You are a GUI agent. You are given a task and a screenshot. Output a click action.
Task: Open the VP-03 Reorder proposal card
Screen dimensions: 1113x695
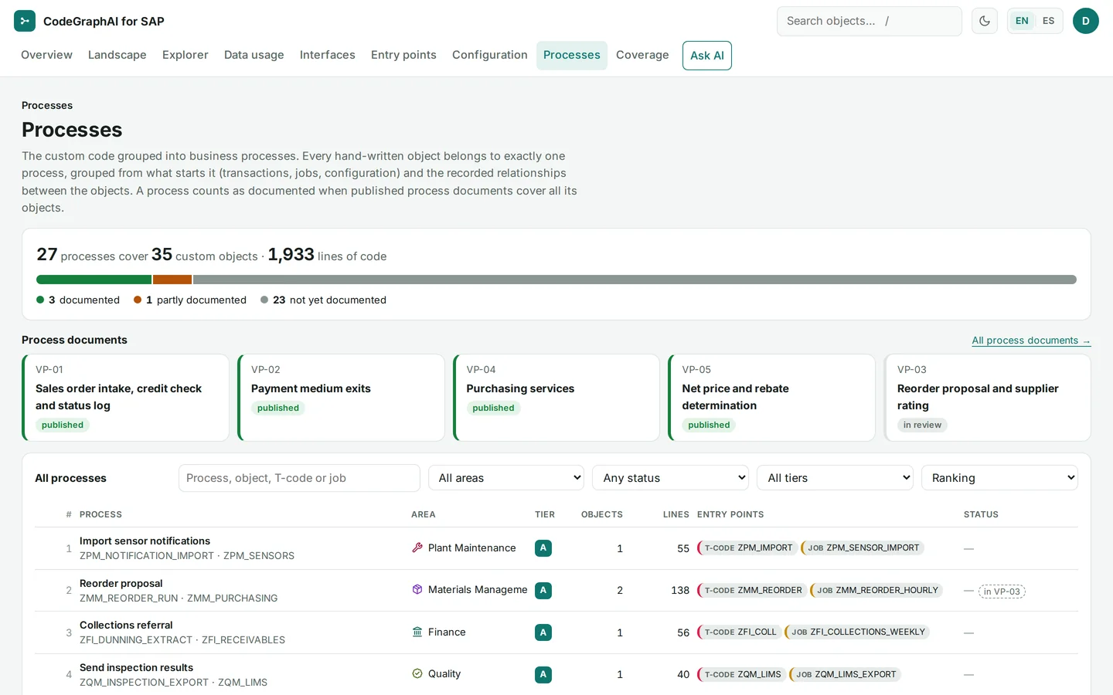[987, 398]
